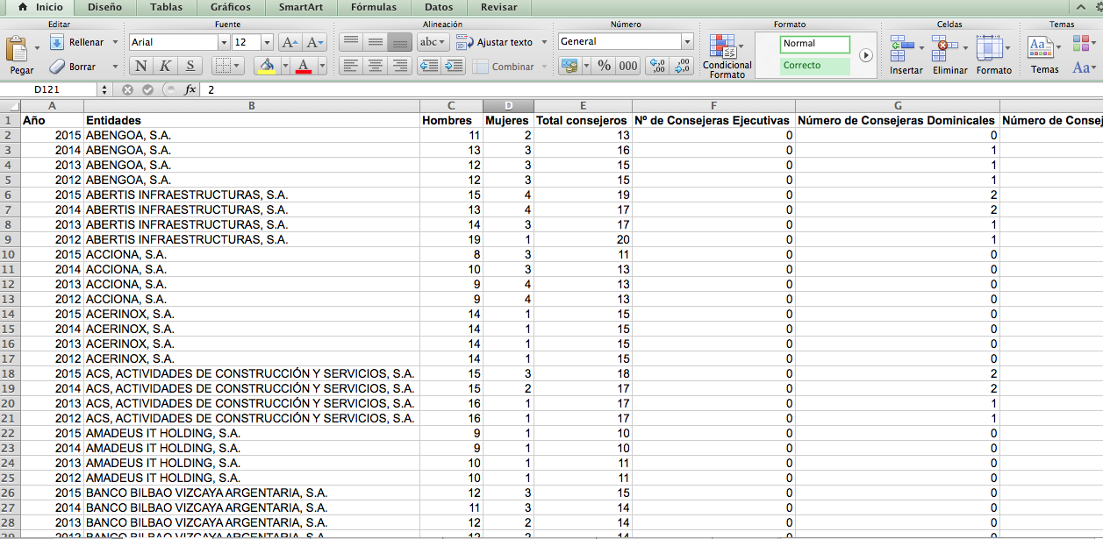Screen dimensions: 1103x539
Task: Switch to the Datos tab
Action: tap(439, 7)
